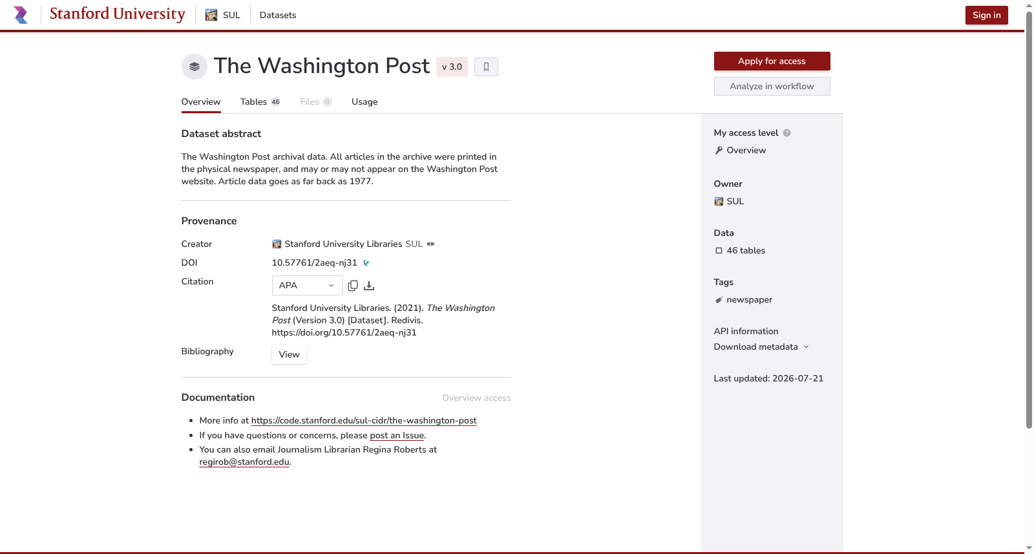Click the Dataset abstract heading
The width and height of the screenshot is (1034, 554).
221,133
